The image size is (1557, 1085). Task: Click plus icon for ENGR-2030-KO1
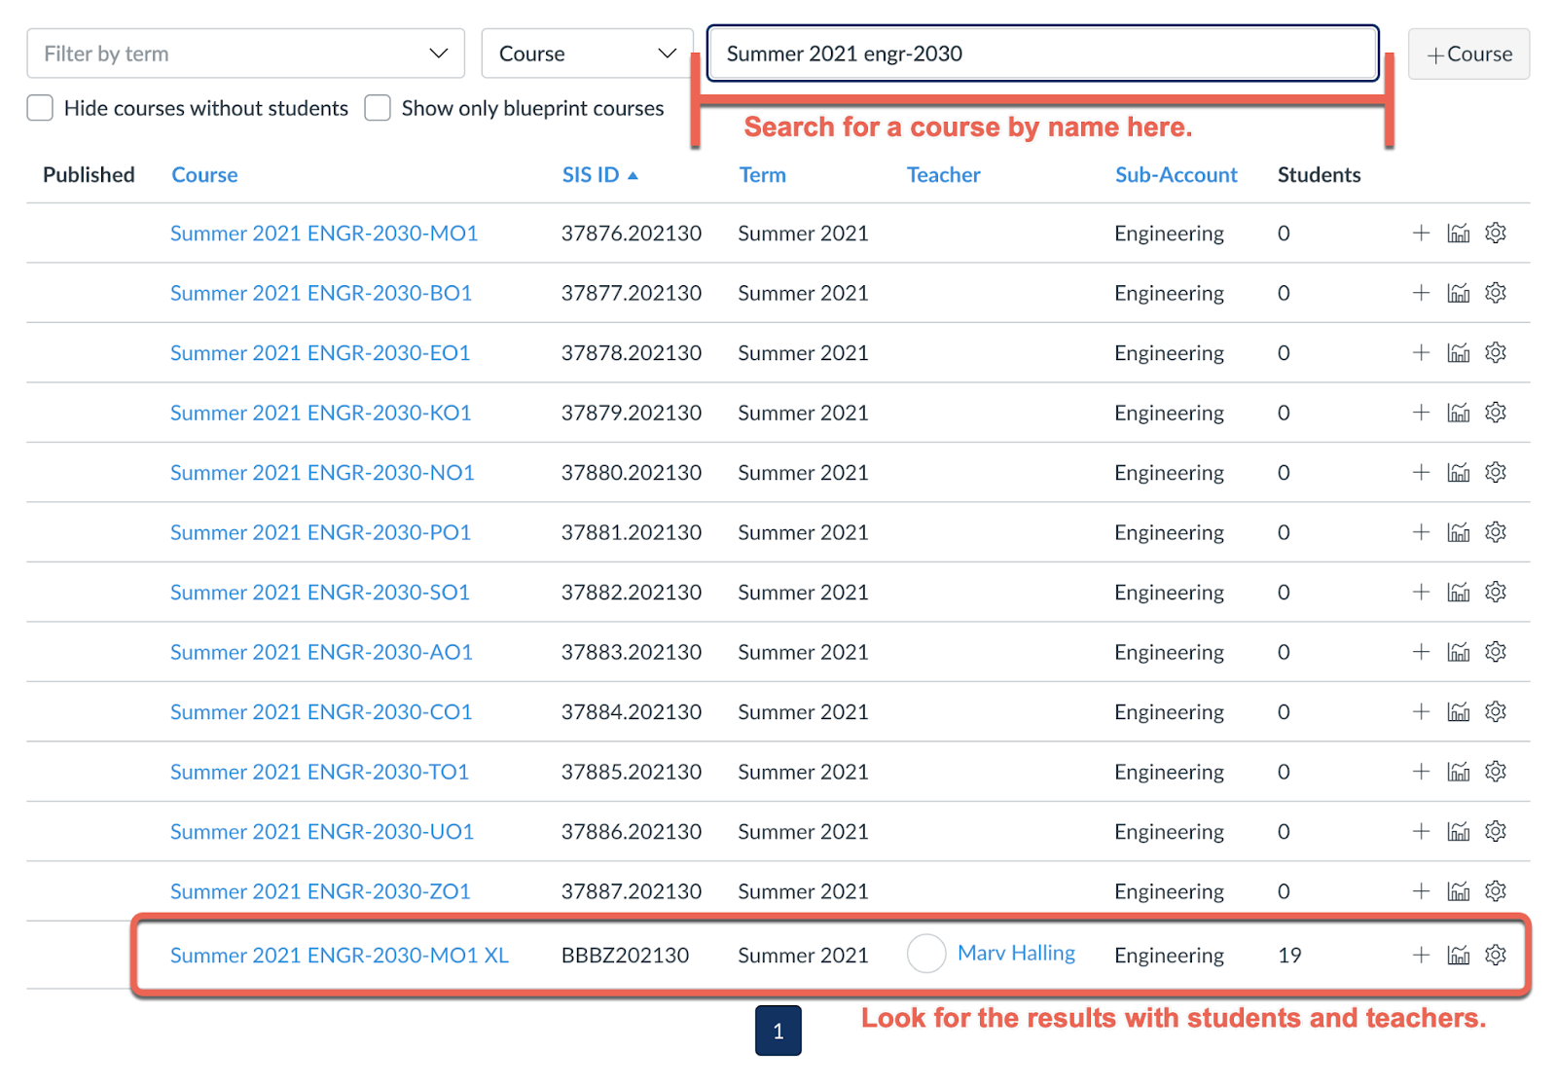[x=1421, y=413]
